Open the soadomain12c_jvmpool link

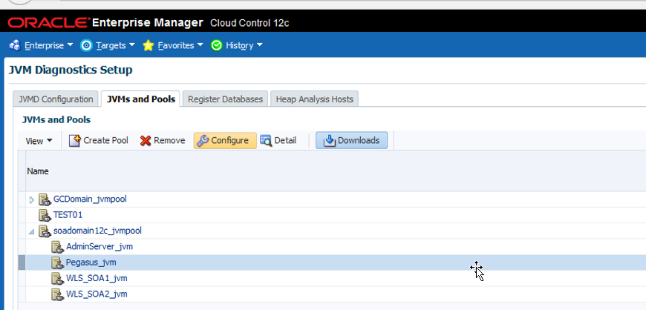[x=97, y=231]
